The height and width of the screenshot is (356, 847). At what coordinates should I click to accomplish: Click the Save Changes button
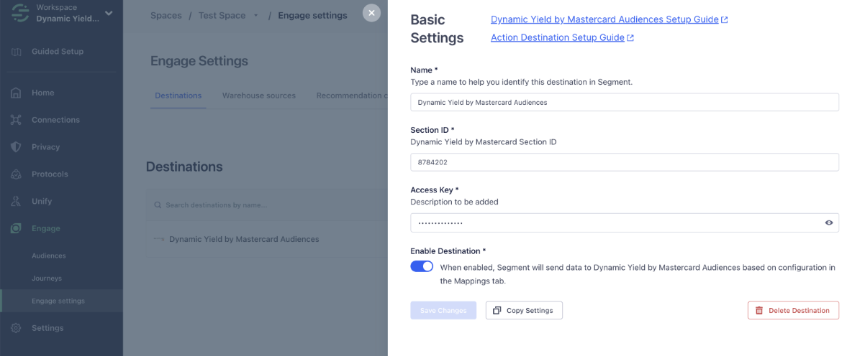click(x=443, y=311)
